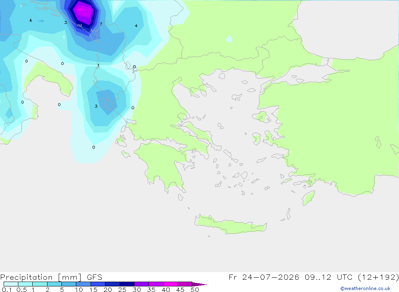The height and width of the screenshot is (292, 399).
Task: Click the purple heavy-precipitation core on the map
Action: click(83, 13)
